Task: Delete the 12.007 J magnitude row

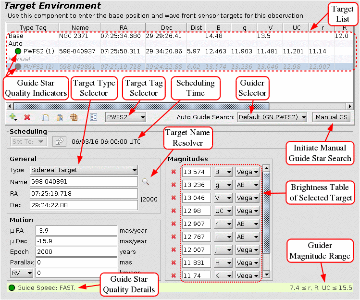Action: click(174, 250)
